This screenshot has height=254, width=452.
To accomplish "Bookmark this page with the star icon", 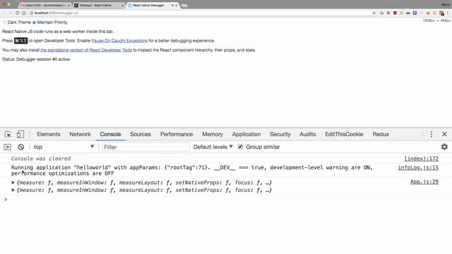I will pyautogui.click(x=374, y=13).
